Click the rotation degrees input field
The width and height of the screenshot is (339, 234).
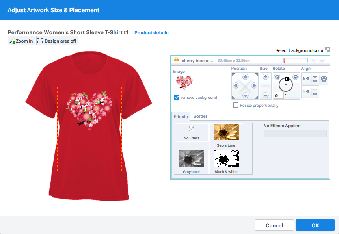(278, 95)
